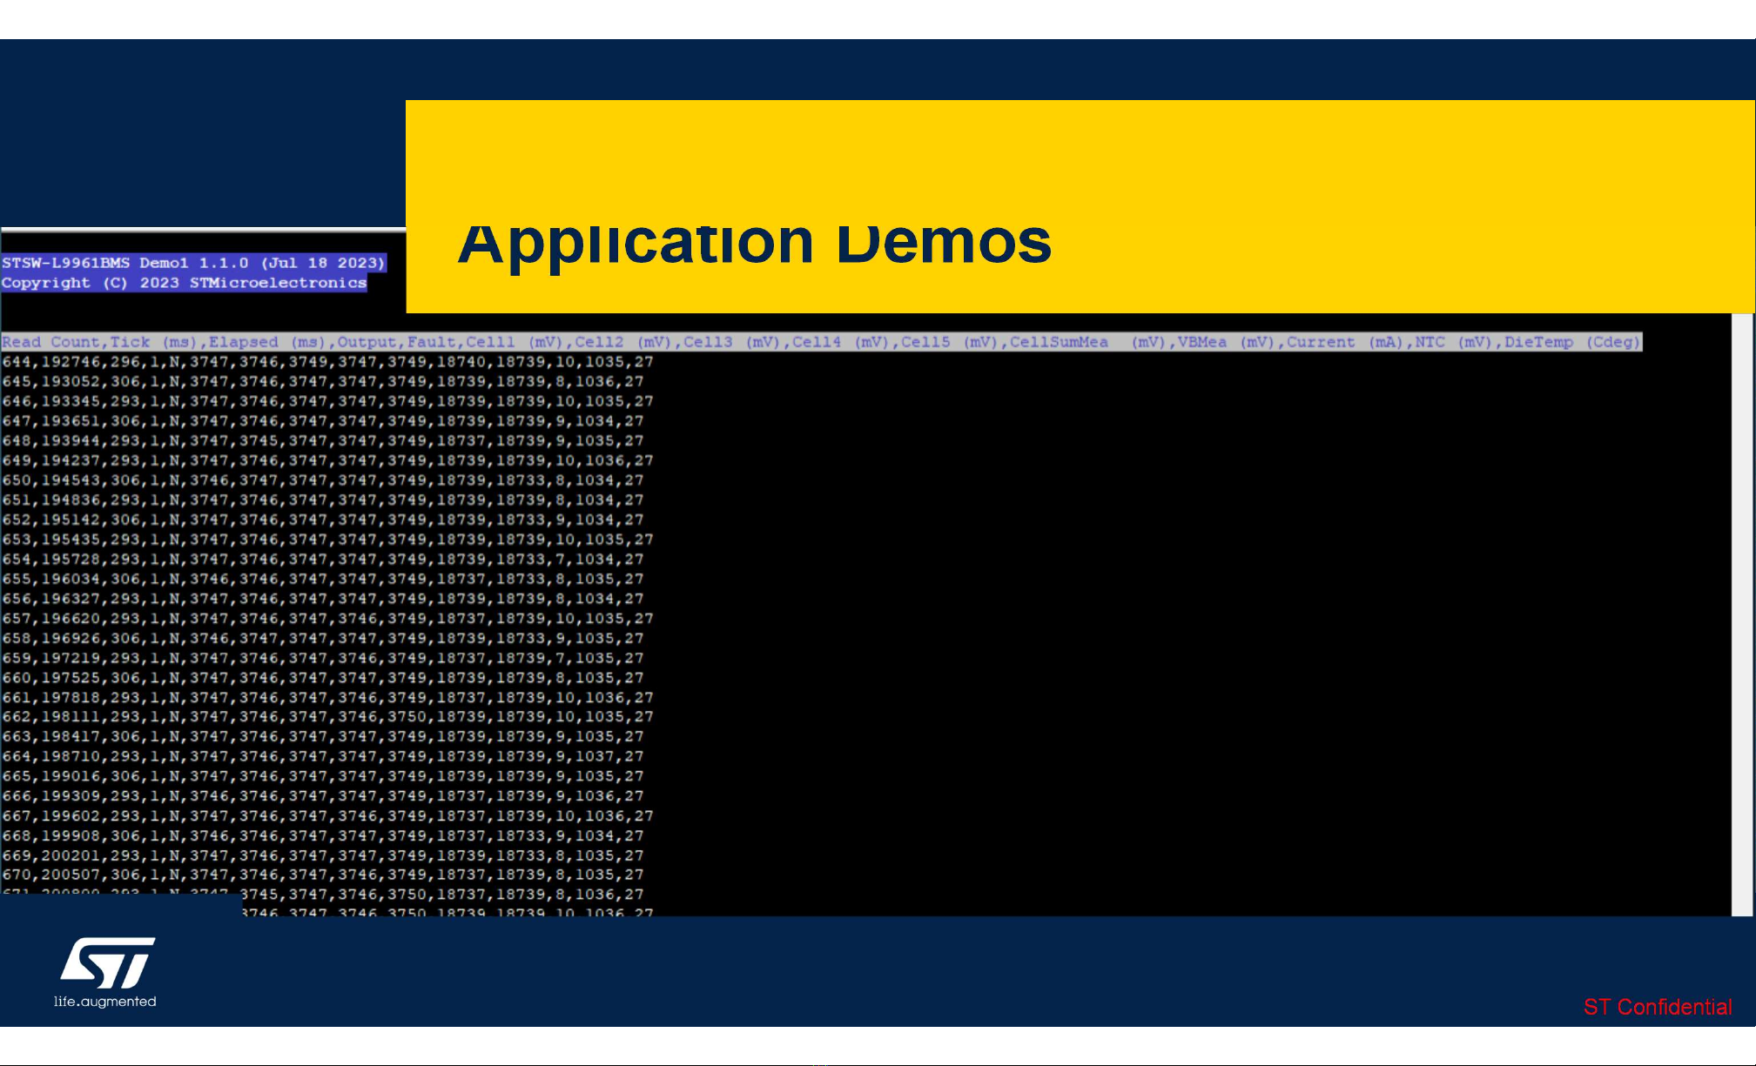Click the Current (mA) header label
This screenshot has height=1066, width=1756.
point(1346,342)
